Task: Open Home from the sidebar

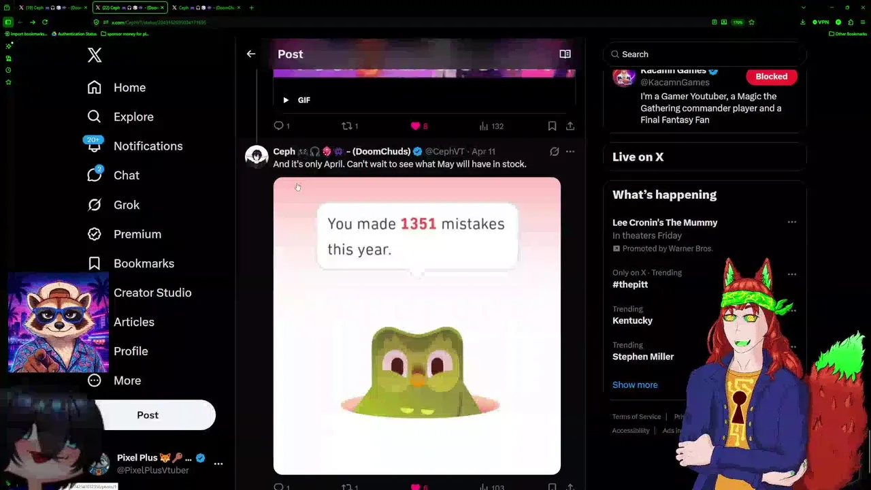Action: (x=116, y=87)
